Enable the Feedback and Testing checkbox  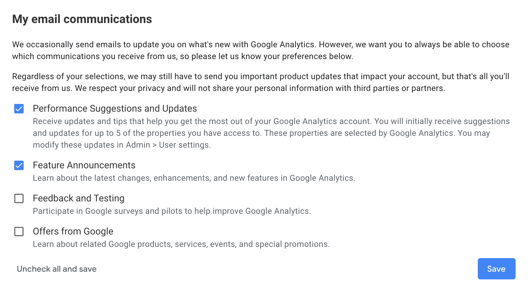(19, 198)
